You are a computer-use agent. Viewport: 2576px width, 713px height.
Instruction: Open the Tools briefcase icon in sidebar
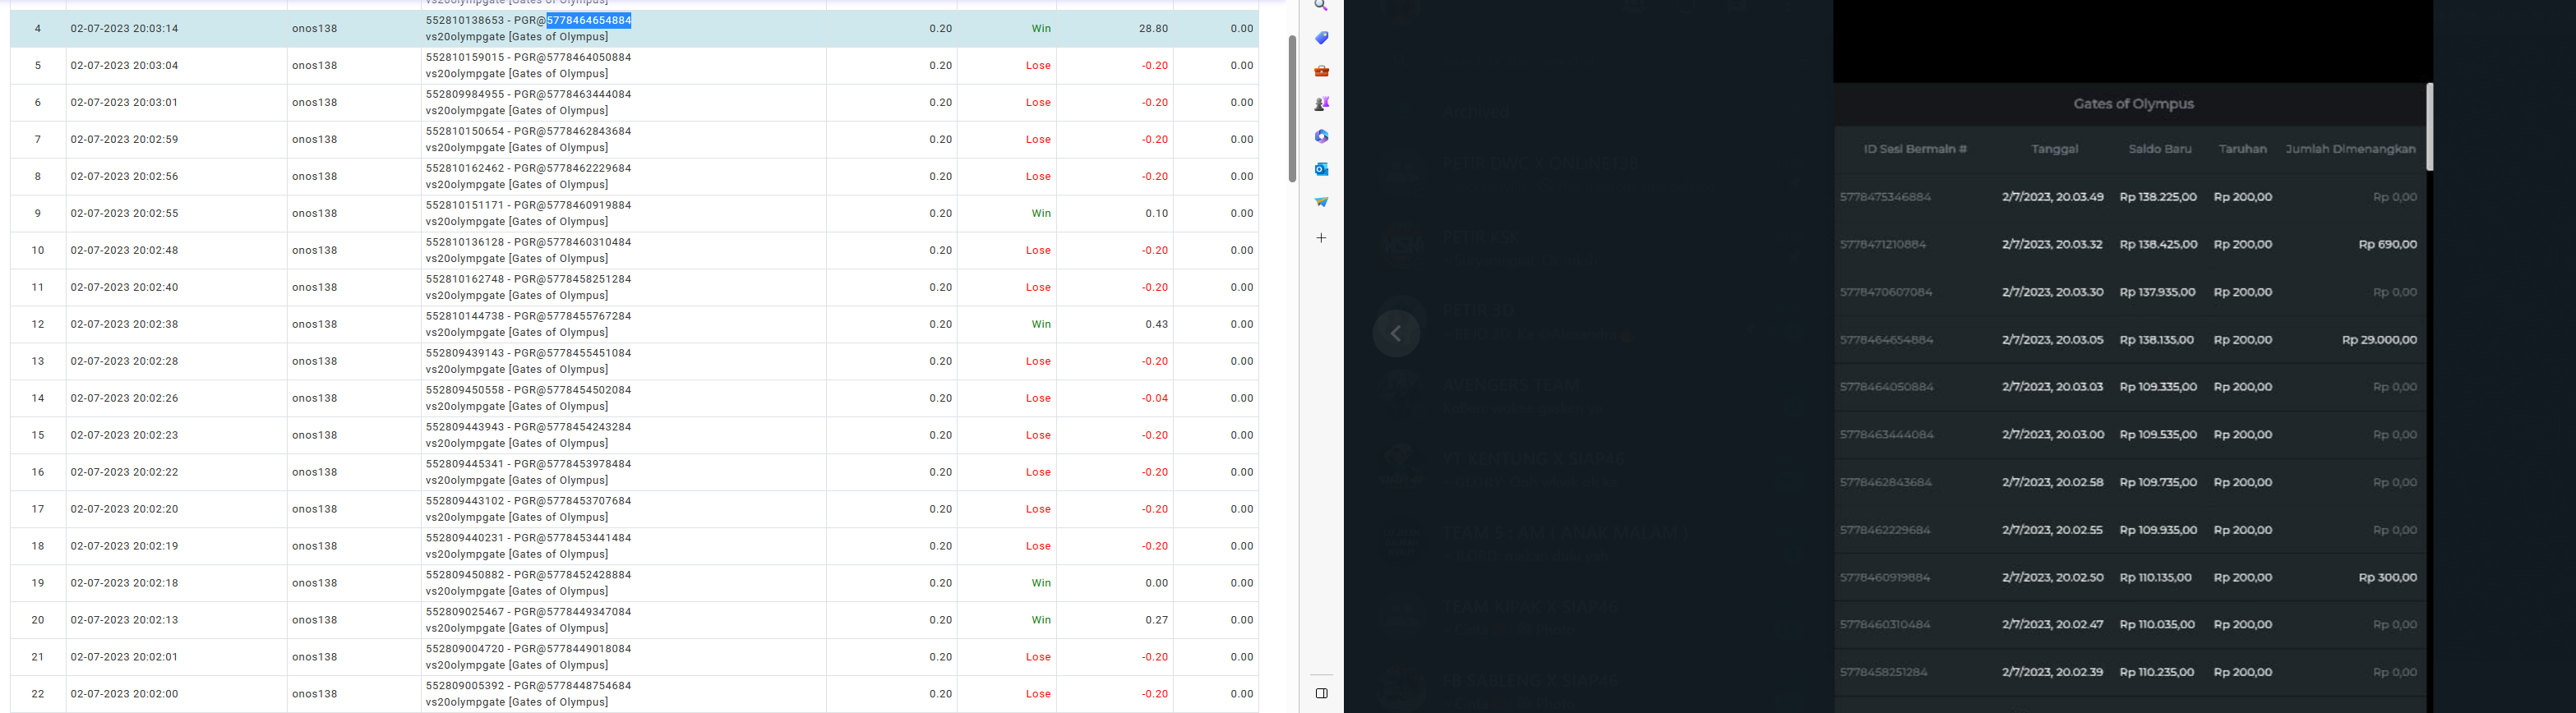(x=1321, y=71)
